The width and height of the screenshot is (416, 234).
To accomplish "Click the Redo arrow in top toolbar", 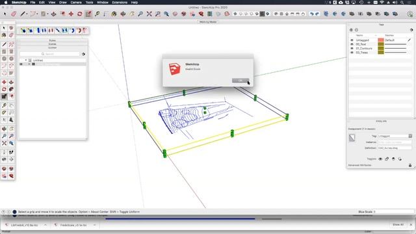I will tap(317, 14).
